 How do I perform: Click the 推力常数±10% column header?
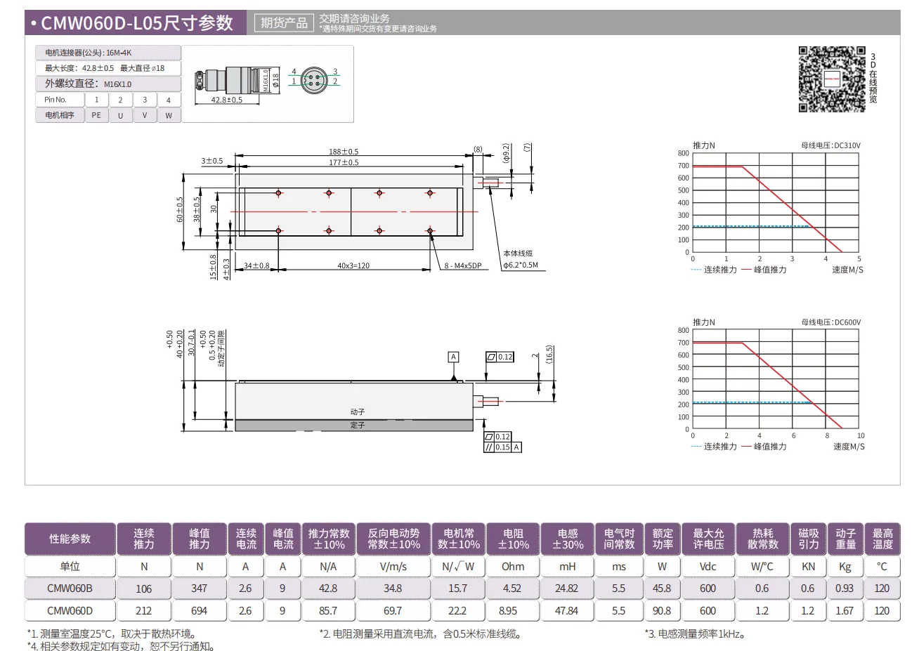(x=328, y=539)
